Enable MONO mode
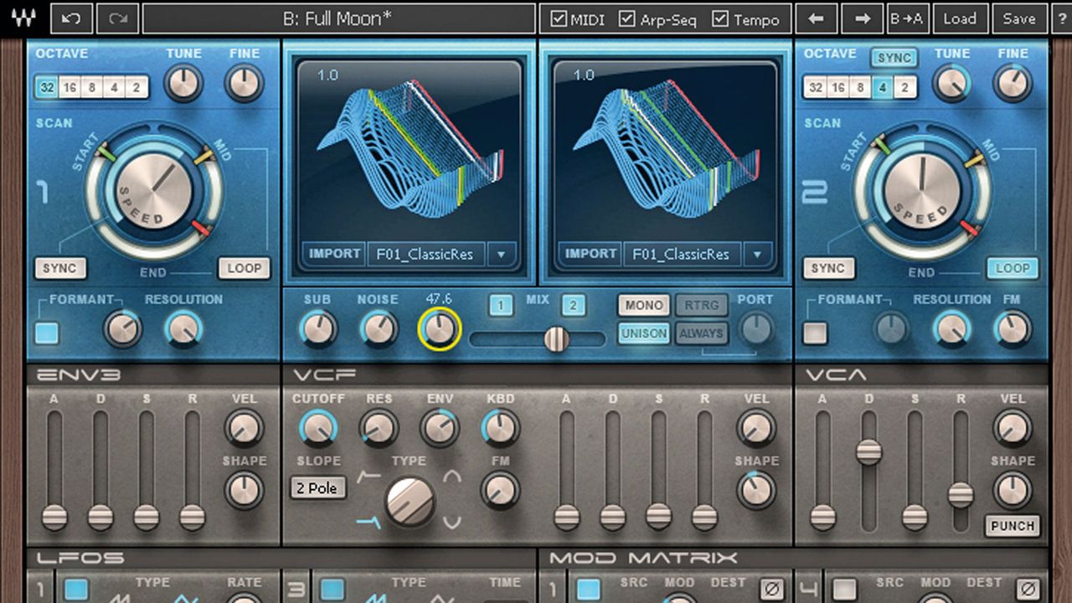Screen dimensions: 1072x603 click(644, 306)
